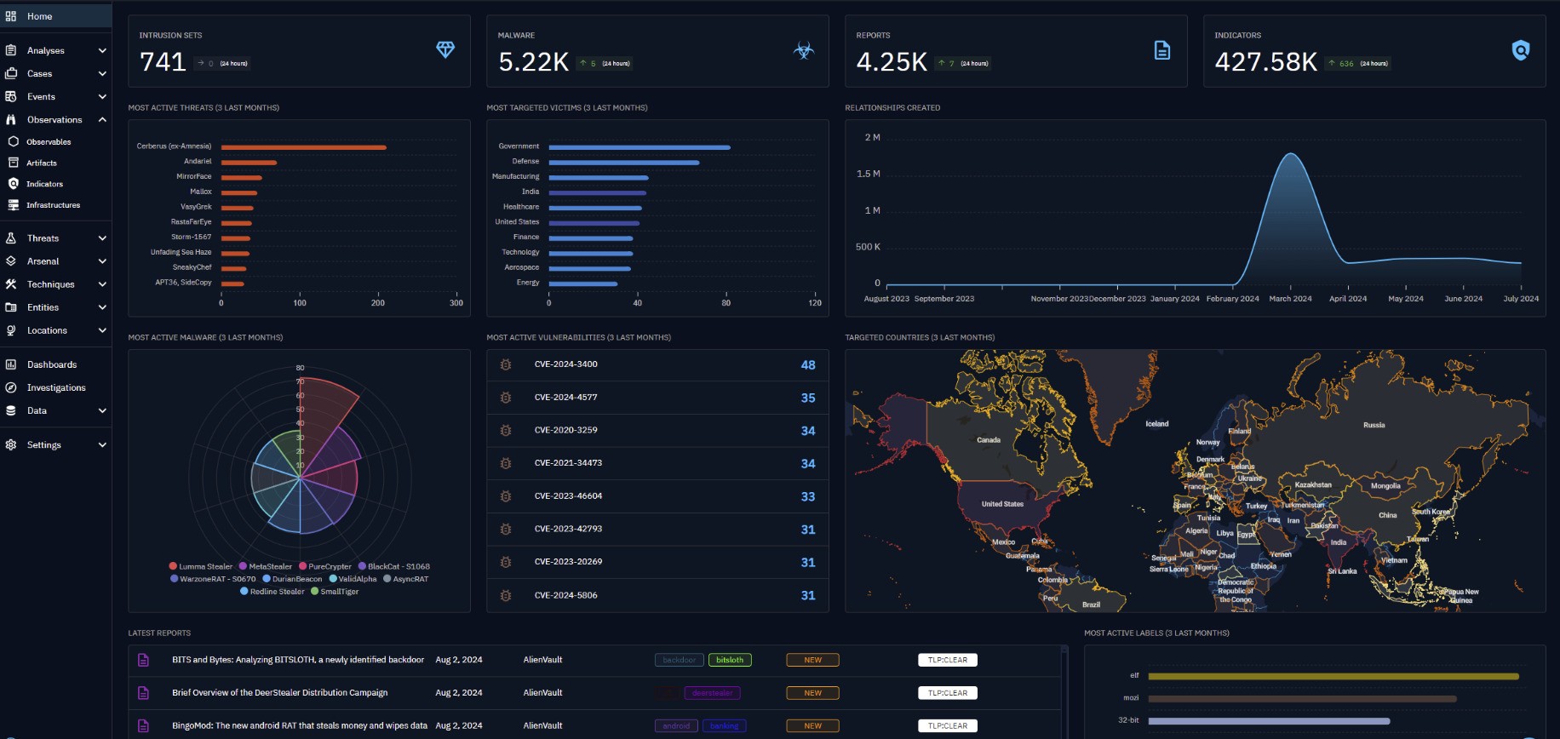Click the bug icon beside CVE-2024-3400

click(506, 364)
